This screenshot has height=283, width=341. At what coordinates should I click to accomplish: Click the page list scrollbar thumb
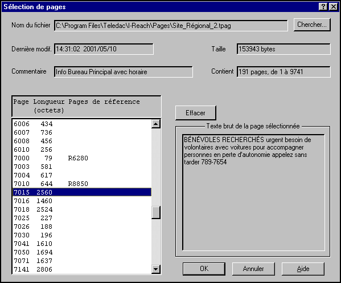[156, 212]
